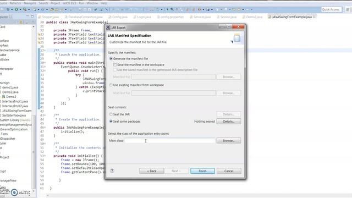Click the Main class input field
The image size is (352, 198).
(x=170, y=141)
